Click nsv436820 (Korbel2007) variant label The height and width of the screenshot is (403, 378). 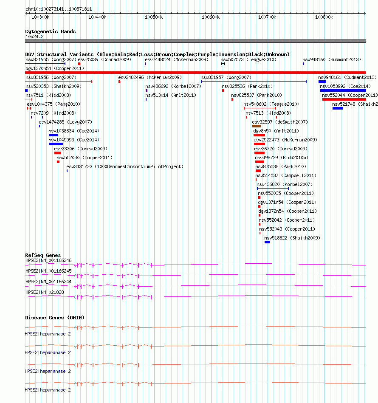coord(285,185)
